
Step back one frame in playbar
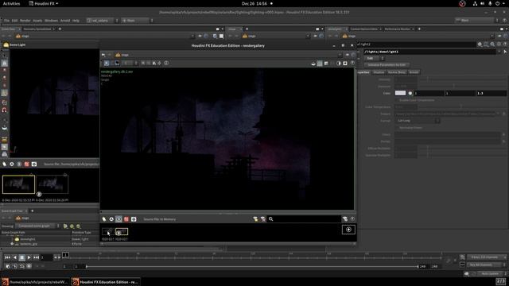(x=14, y=257)
